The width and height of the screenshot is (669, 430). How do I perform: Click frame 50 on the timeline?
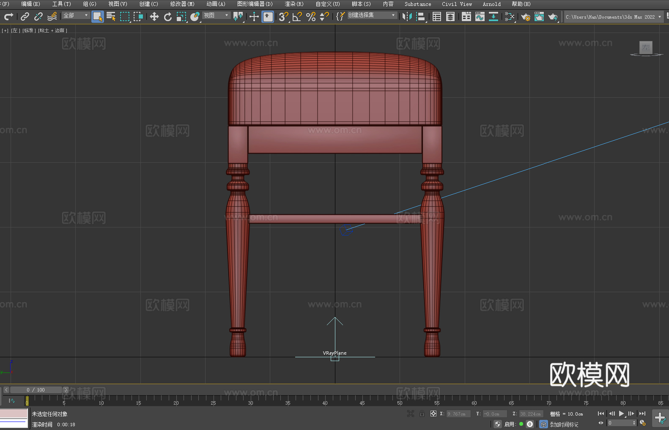[400, 400]
